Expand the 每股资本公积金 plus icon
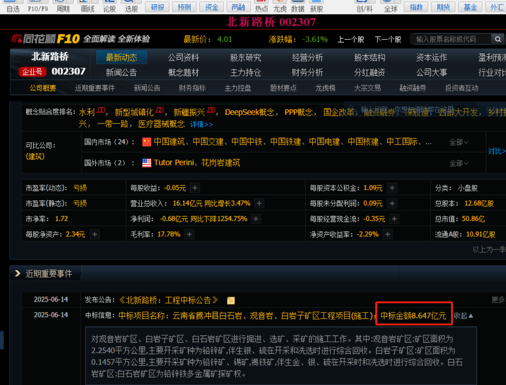This screenshot has height=385, width=506. point(392,188)
